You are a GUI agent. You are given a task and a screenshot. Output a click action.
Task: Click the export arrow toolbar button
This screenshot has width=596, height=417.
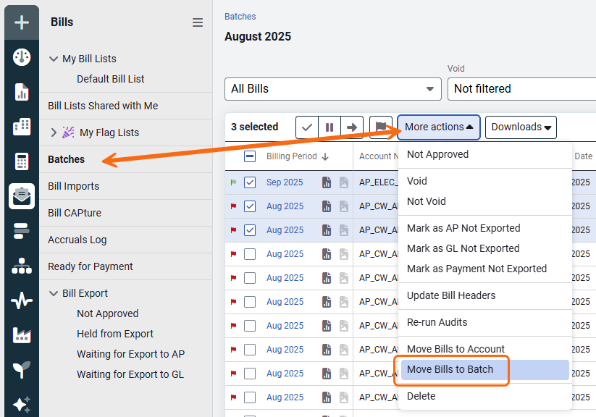pos(352,127)
